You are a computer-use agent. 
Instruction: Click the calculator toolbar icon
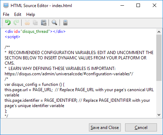(x=65, y=23)
